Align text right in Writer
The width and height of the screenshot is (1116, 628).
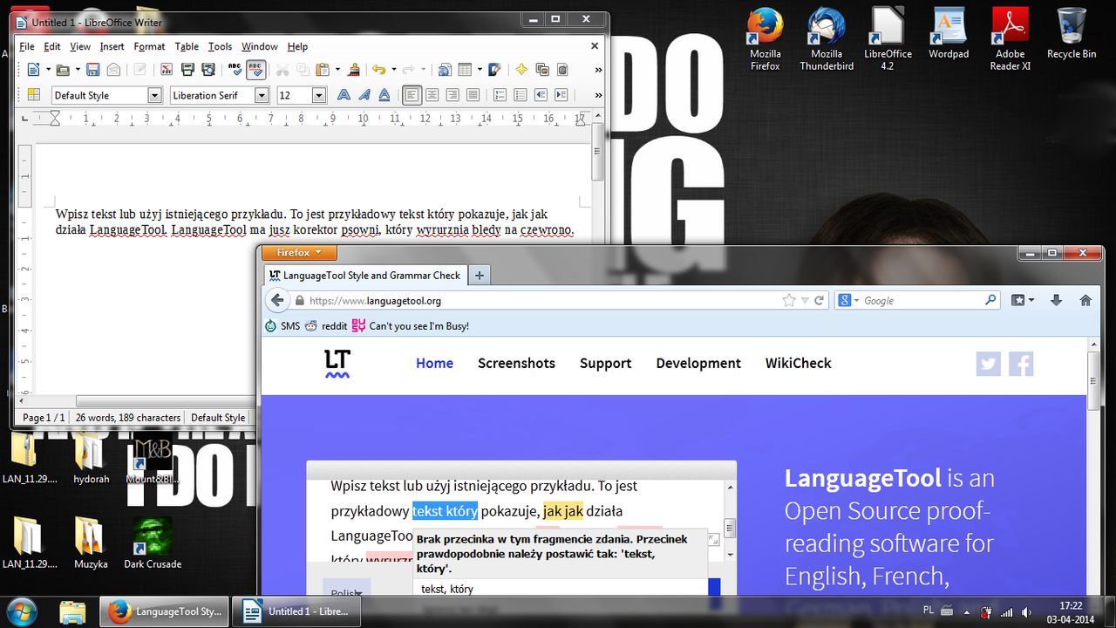(x=453, y=95)
